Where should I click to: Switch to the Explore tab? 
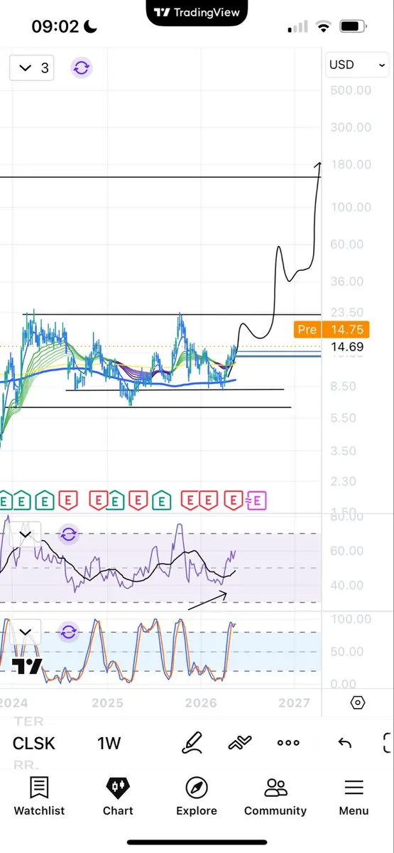(x=197, y=795)
